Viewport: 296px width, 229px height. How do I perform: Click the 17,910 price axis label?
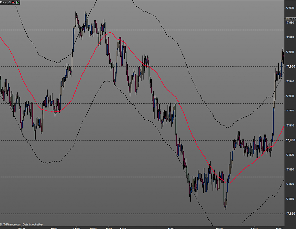click(290, 125)
